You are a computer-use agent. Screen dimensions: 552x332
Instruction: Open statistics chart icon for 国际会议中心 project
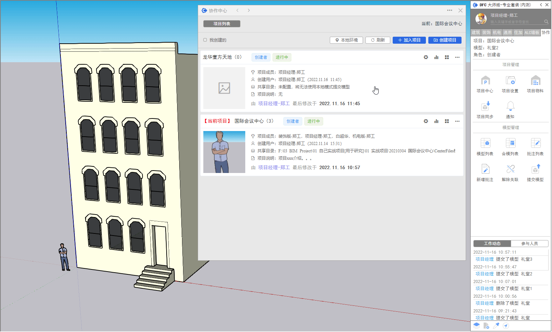click(436, 121)
